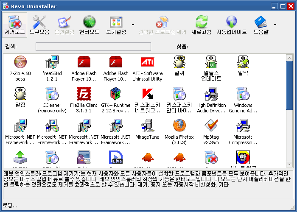297x212 pixels.
Task: Select the 알집 program
Action: coord(20,98)
